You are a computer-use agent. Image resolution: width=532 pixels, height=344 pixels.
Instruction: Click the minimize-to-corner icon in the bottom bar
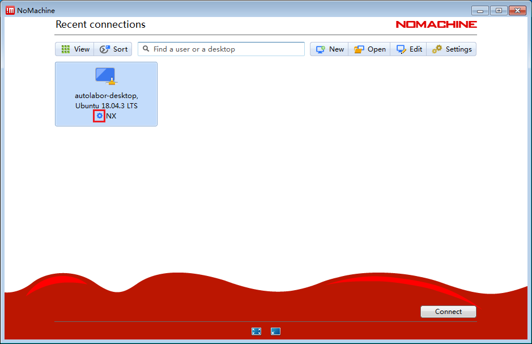pyautogui.click(x=275, y=332)
